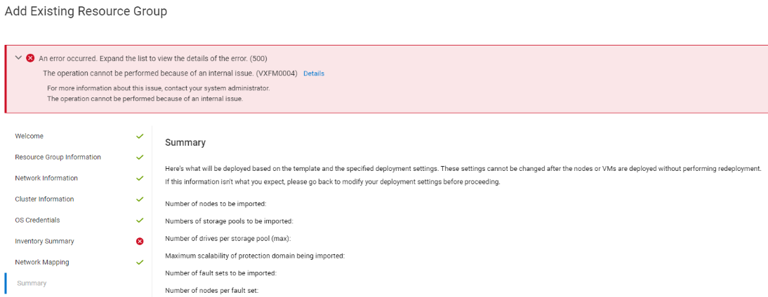Click the red error icon in banner

tap(30, 58)
